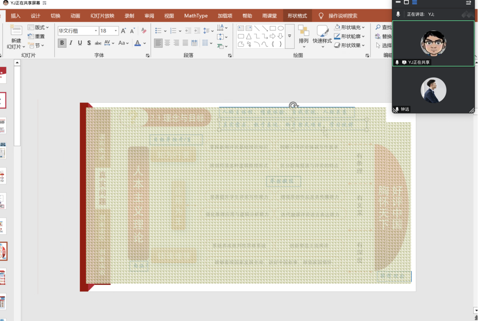Image resolution: width=478 pixels, height=321 pixels.
Task: Select the right block arrow shape
Action: point(272,36)
